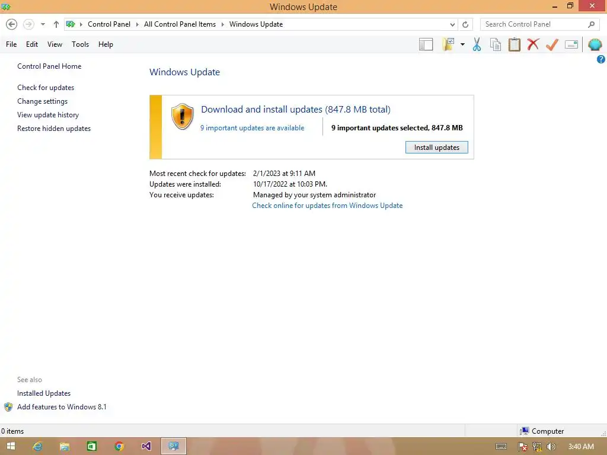The width and height of the screenshot is (607, 455).
Task: Navigate to Control Panel breadcrumb
Action: pos(109,24)
